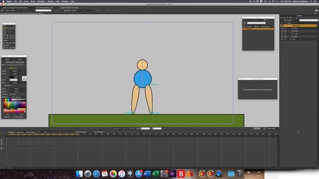319x179 pixels.
Task: Click the Reset button in Style panel
Action: click(21, 114)
